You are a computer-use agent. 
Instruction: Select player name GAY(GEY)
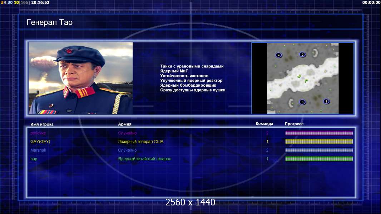click(40, 142)
